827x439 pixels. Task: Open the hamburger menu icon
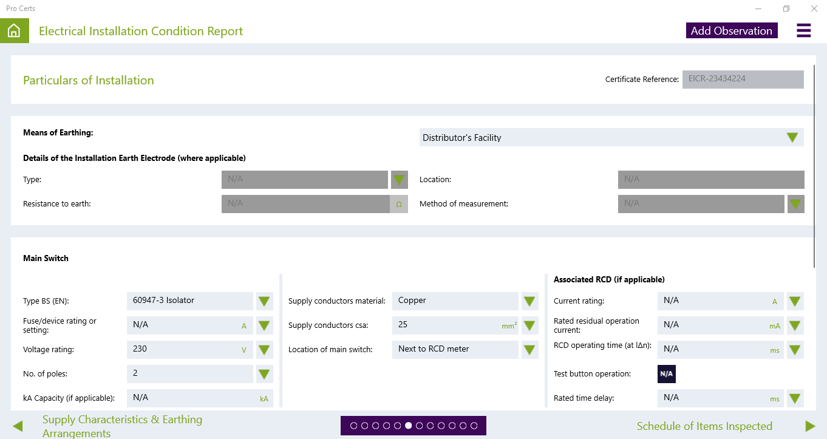(803, 31)
